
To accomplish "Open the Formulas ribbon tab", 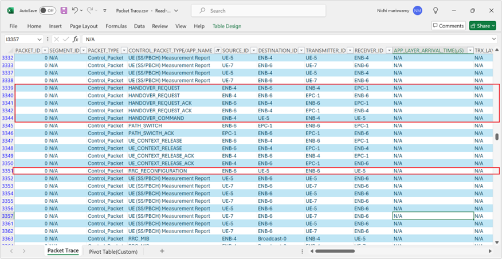I will click(116, 26).
